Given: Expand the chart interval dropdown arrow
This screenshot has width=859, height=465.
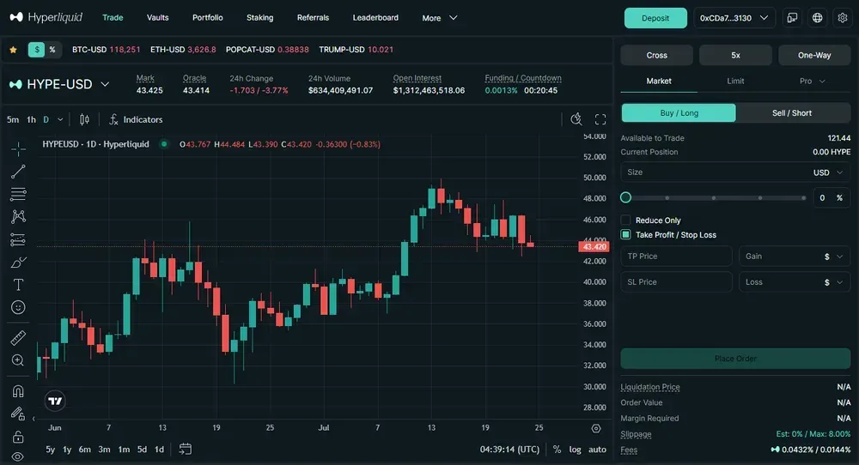Looking at the screenshot, I should coord(60,119).
